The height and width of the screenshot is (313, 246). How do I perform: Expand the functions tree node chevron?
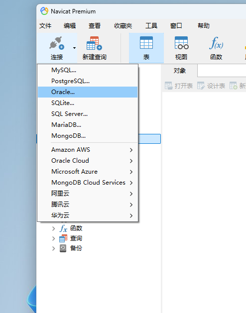pyautogui.click(x=53, y=228)
